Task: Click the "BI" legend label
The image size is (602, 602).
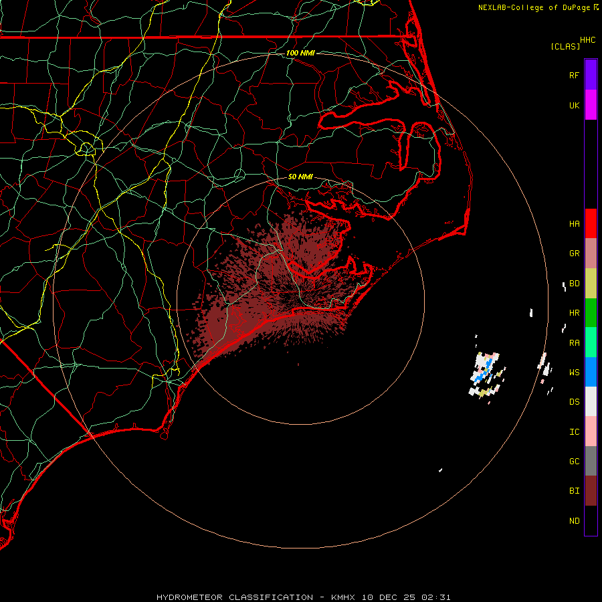Action: [x=574, y=491]
